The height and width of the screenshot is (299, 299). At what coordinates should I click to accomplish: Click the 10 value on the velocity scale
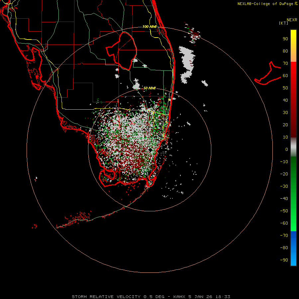click(x=285, y=137)
